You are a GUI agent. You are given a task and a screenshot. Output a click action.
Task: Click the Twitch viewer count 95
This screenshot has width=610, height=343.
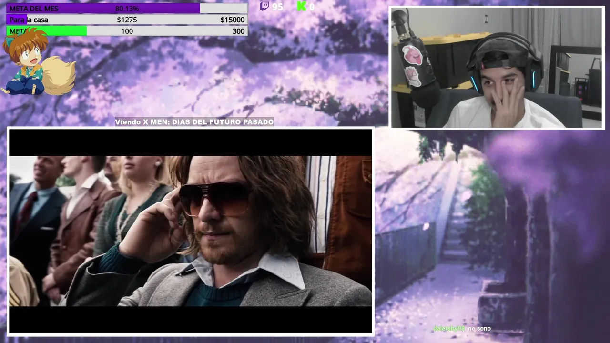click(x=277, y=7)
